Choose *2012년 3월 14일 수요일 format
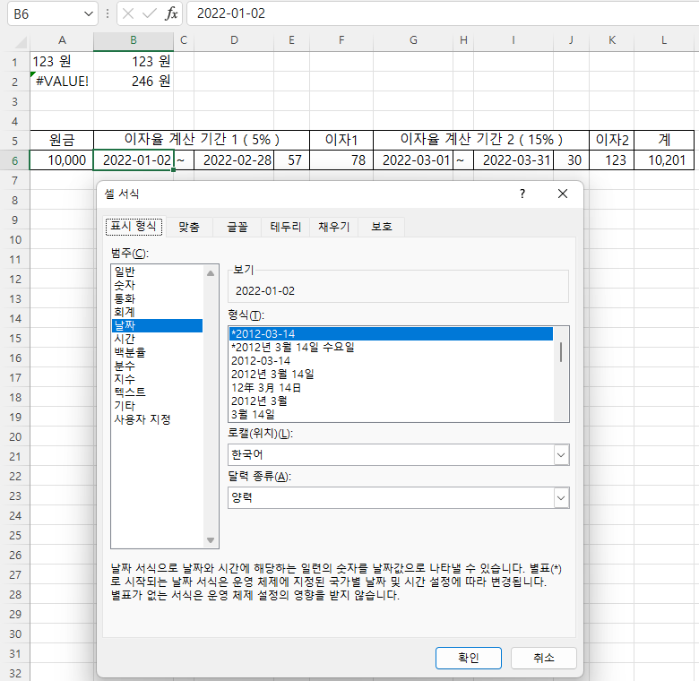Viewport: 699px width, 681px height. (x=391, y=347)
